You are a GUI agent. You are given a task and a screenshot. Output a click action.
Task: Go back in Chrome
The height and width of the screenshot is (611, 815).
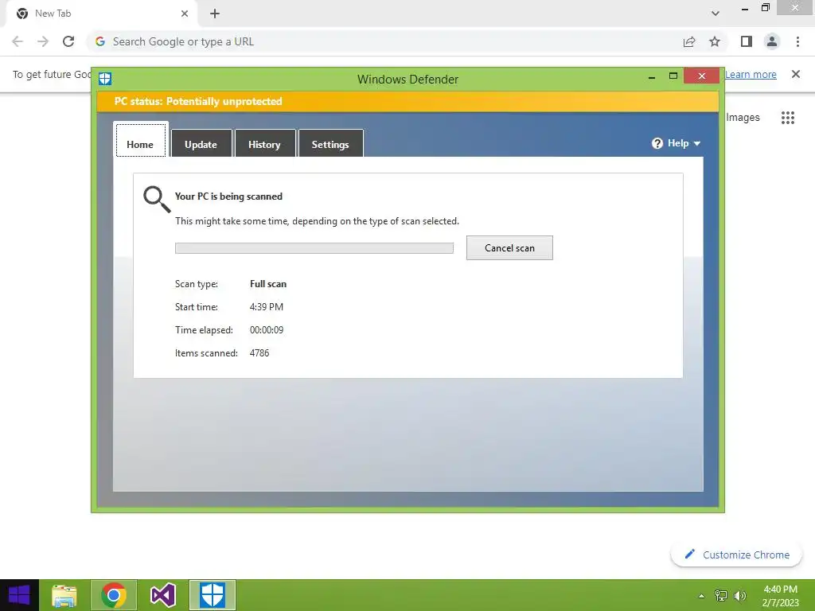coord(18,41)
